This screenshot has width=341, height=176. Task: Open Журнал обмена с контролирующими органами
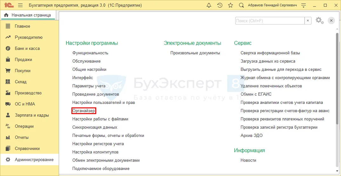coord(285,78)
